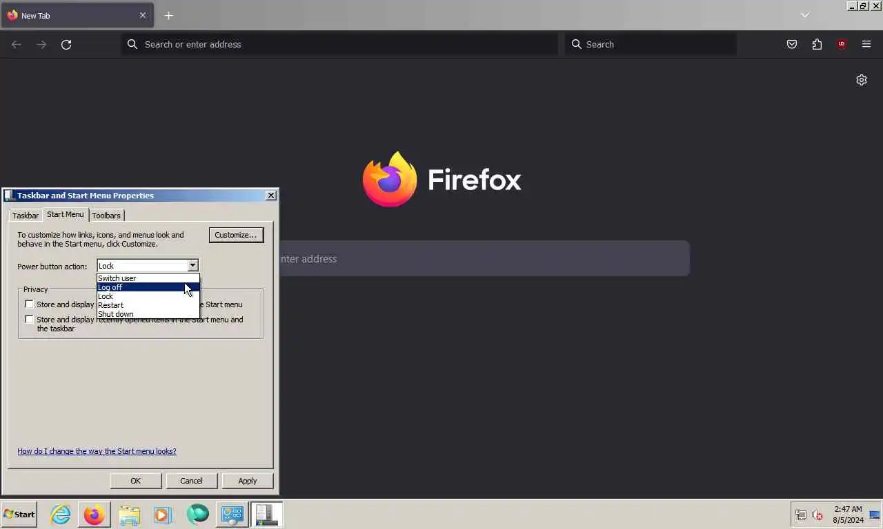Image resolution: width=883 pixels, height=529 pixels.
Task: Open Windows Explorer folder on taskbar
Action: point(129,515)
